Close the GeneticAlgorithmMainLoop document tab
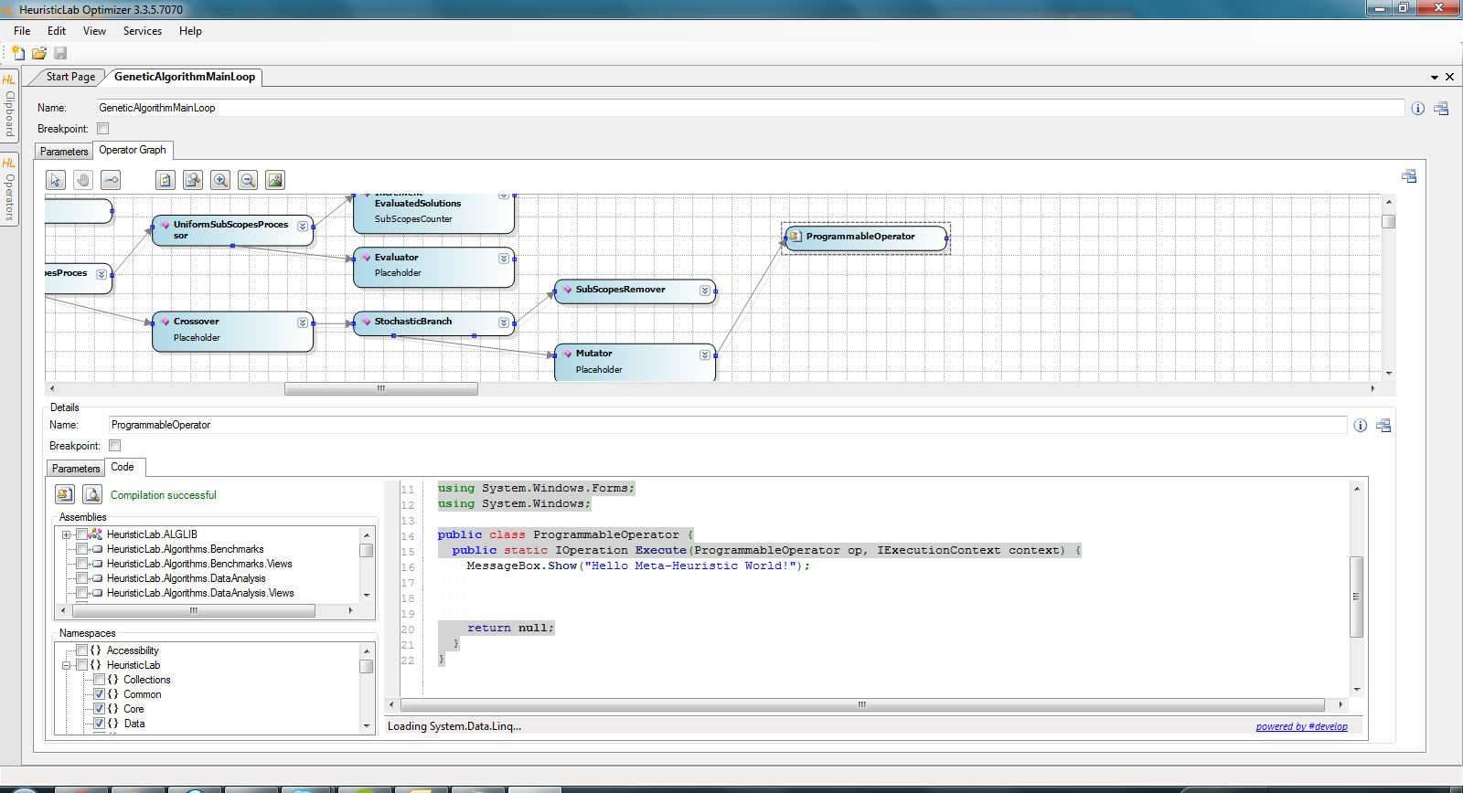Viewport: 1463px width, 793px height. click(1449, 78)
